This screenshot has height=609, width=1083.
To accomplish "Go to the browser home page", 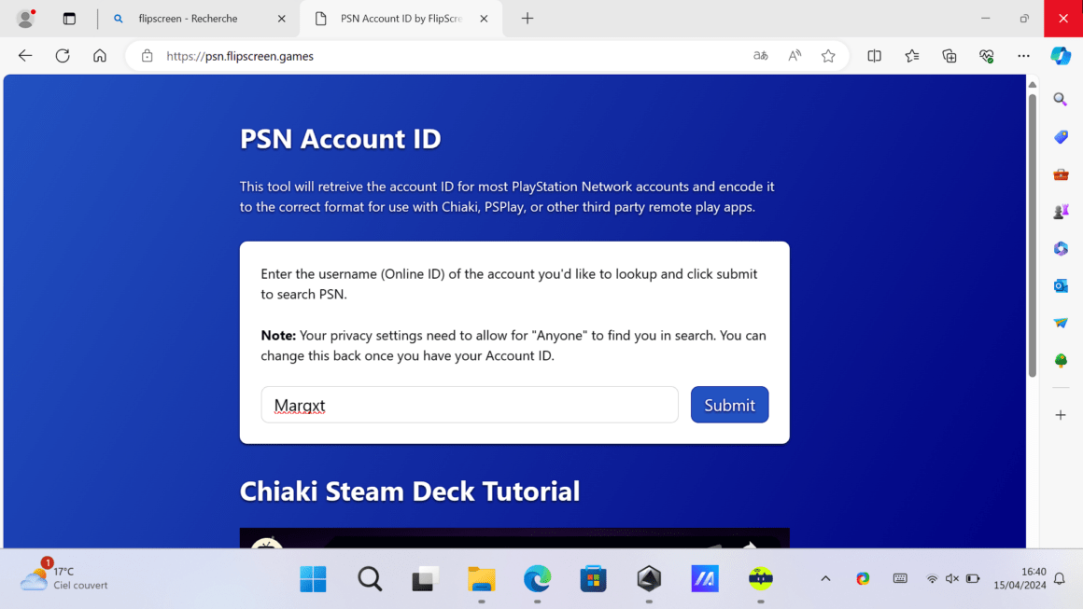I will pyautogui.click(x=100, y=56).
